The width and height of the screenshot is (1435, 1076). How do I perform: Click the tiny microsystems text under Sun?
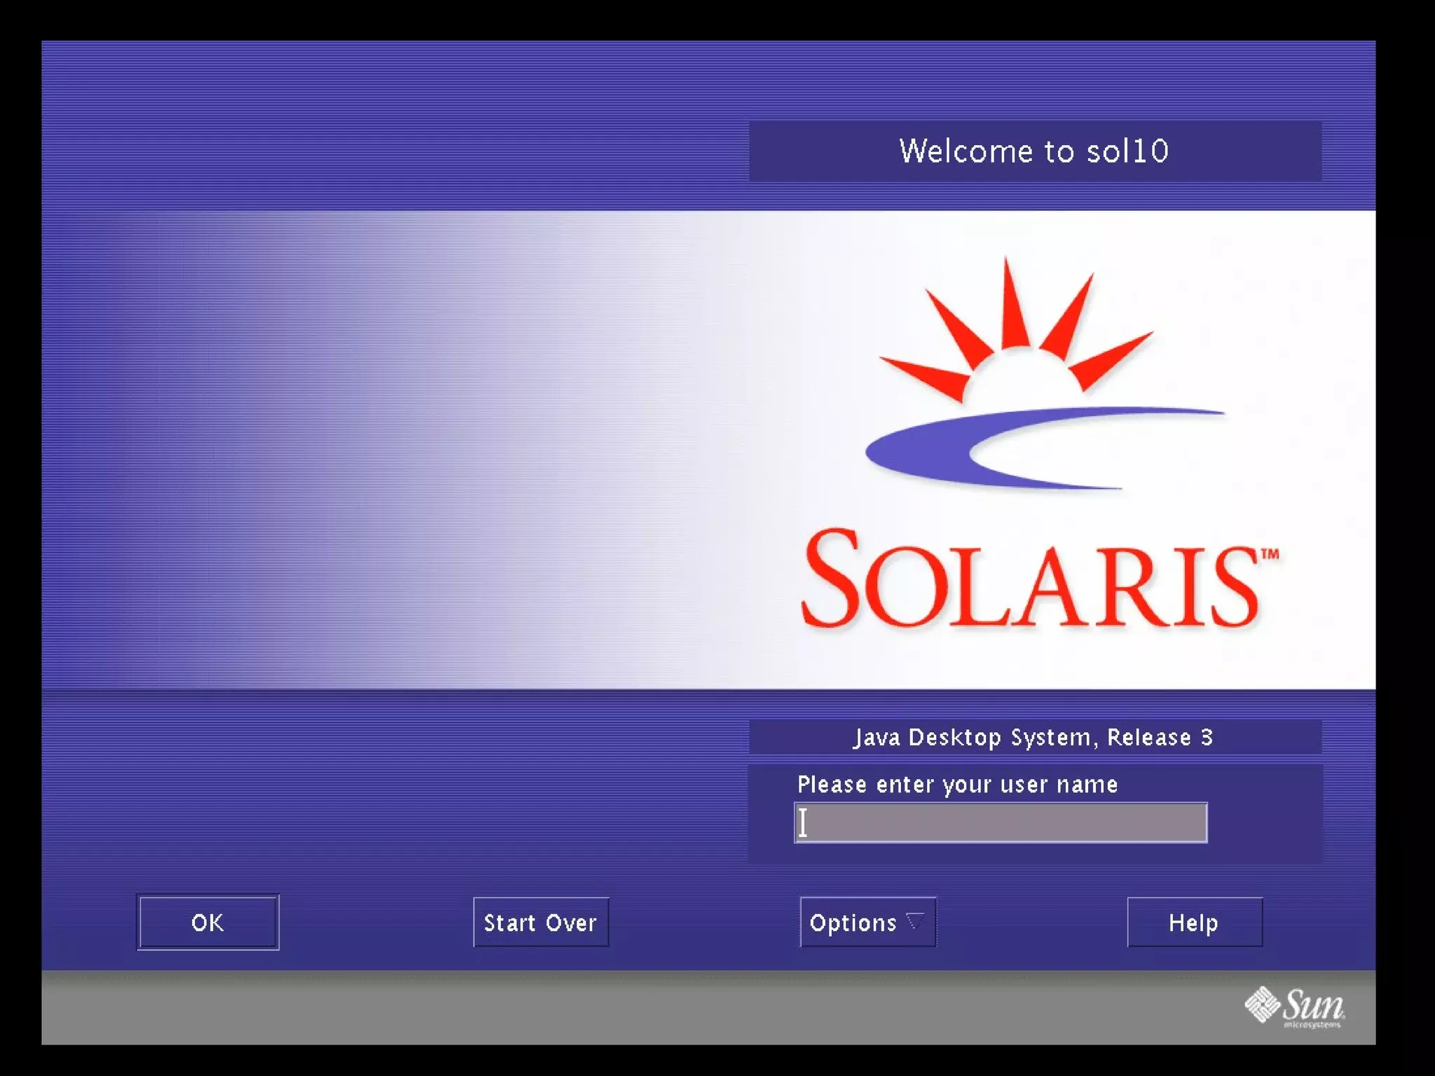(1312, 1025)
